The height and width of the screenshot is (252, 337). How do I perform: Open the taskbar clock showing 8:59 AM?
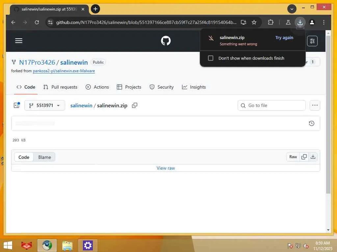tap(323, 245)
